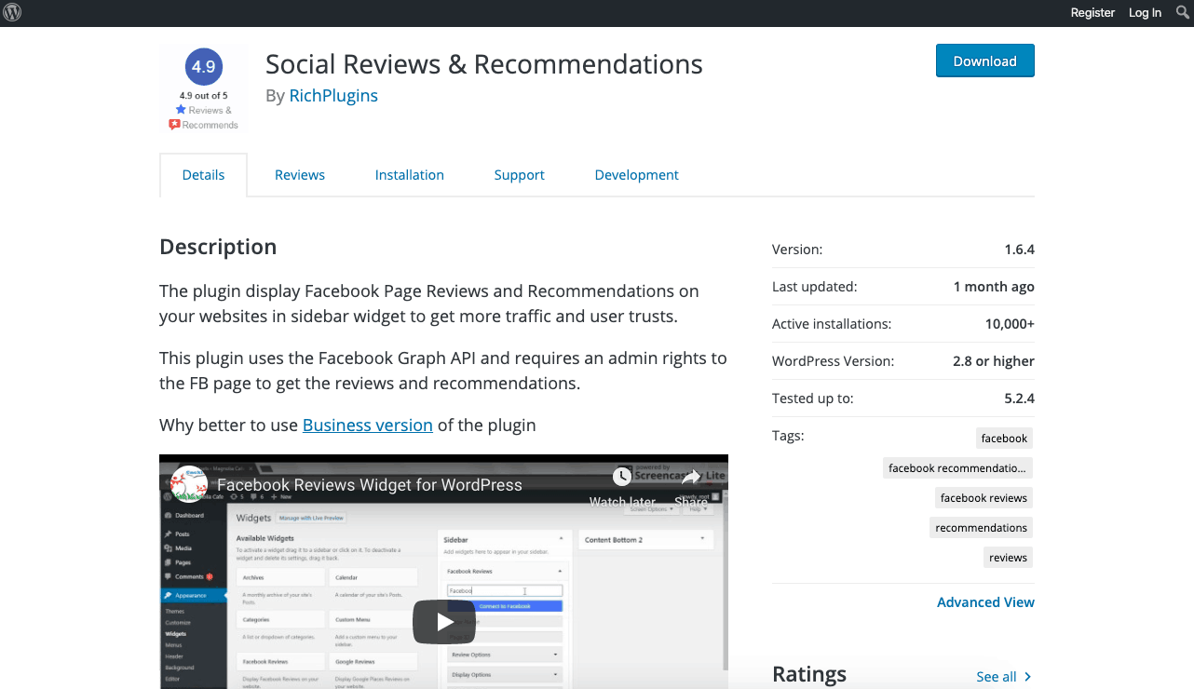Open the Development tab
This screenshot has width=1194, height=689.
636,174
